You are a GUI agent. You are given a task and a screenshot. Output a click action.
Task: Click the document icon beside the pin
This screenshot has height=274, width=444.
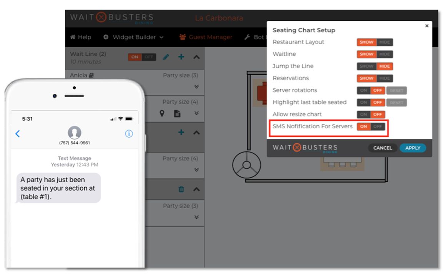(177, 113)
